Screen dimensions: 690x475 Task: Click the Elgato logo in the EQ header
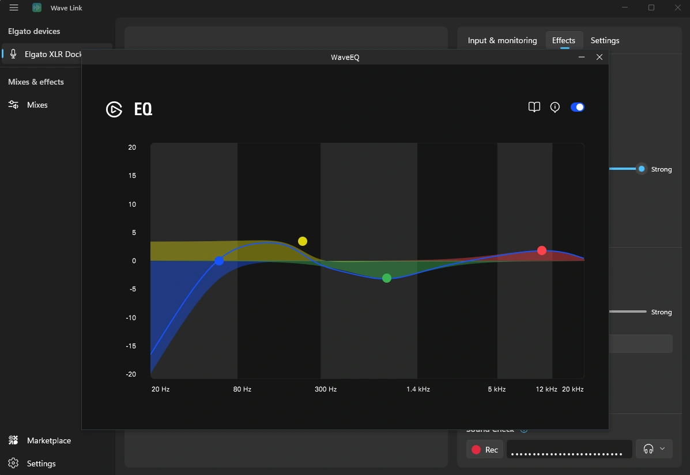(x=114, y=109)
